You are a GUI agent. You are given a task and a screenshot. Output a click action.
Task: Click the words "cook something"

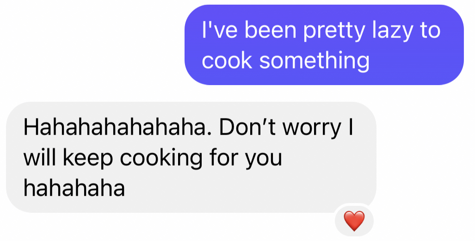tap(285, 60)
